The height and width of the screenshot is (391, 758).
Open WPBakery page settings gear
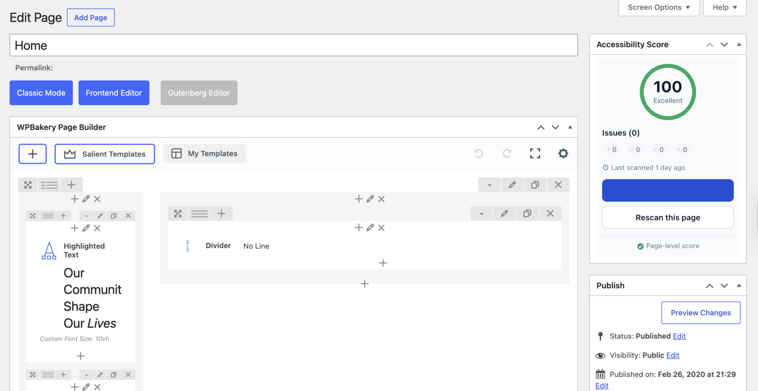coord(563,153)
